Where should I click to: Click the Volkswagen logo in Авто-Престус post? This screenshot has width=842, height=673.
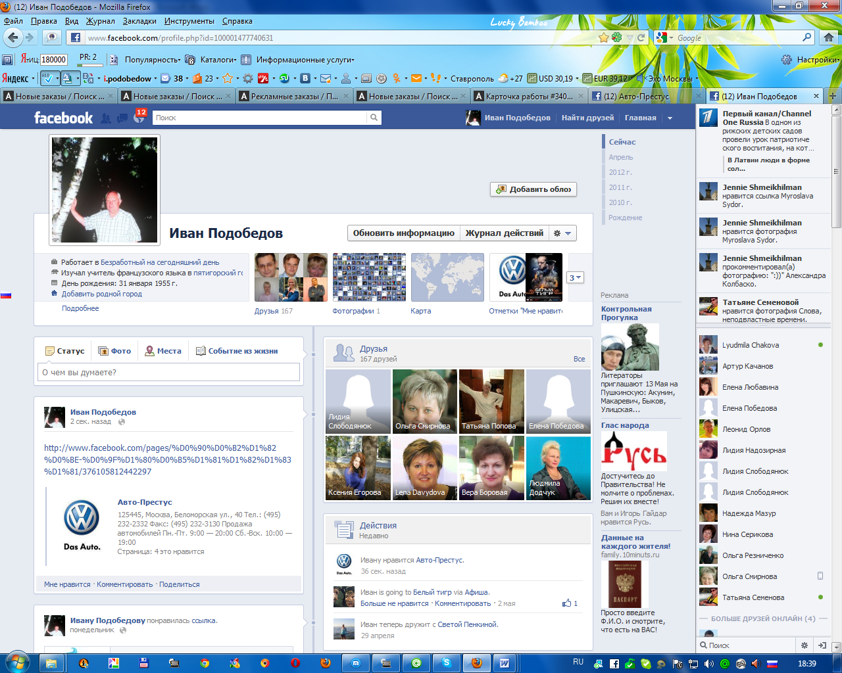(82, 517)
